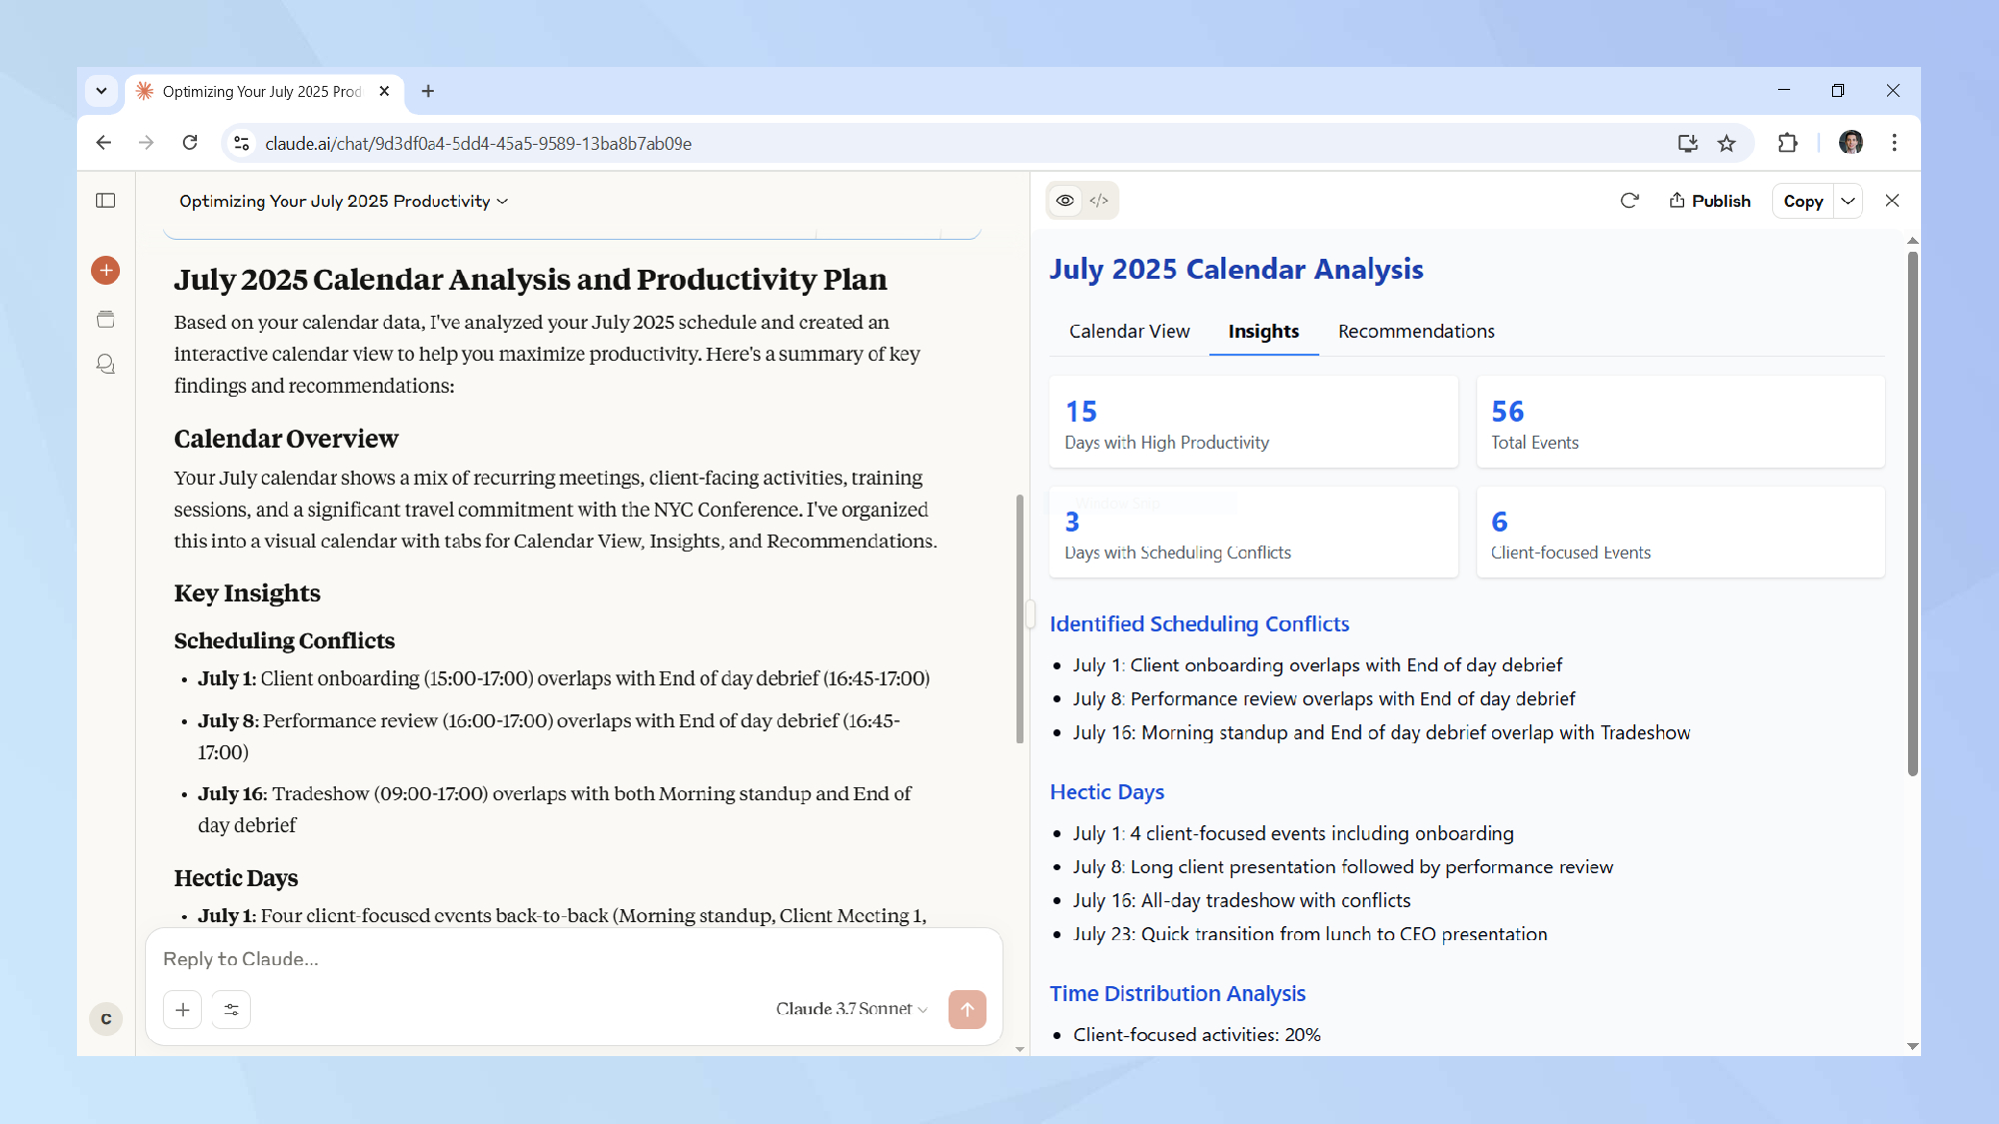
Task: Open the Projects icon in the sidebar
Action: (x=105, y=319)
